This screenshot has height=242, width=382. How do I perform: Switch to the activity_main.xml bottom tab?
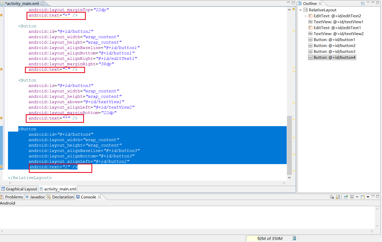58,189
